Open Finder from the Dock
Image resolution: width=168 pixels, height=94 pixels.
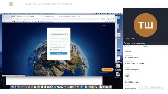tap(12, 87)
